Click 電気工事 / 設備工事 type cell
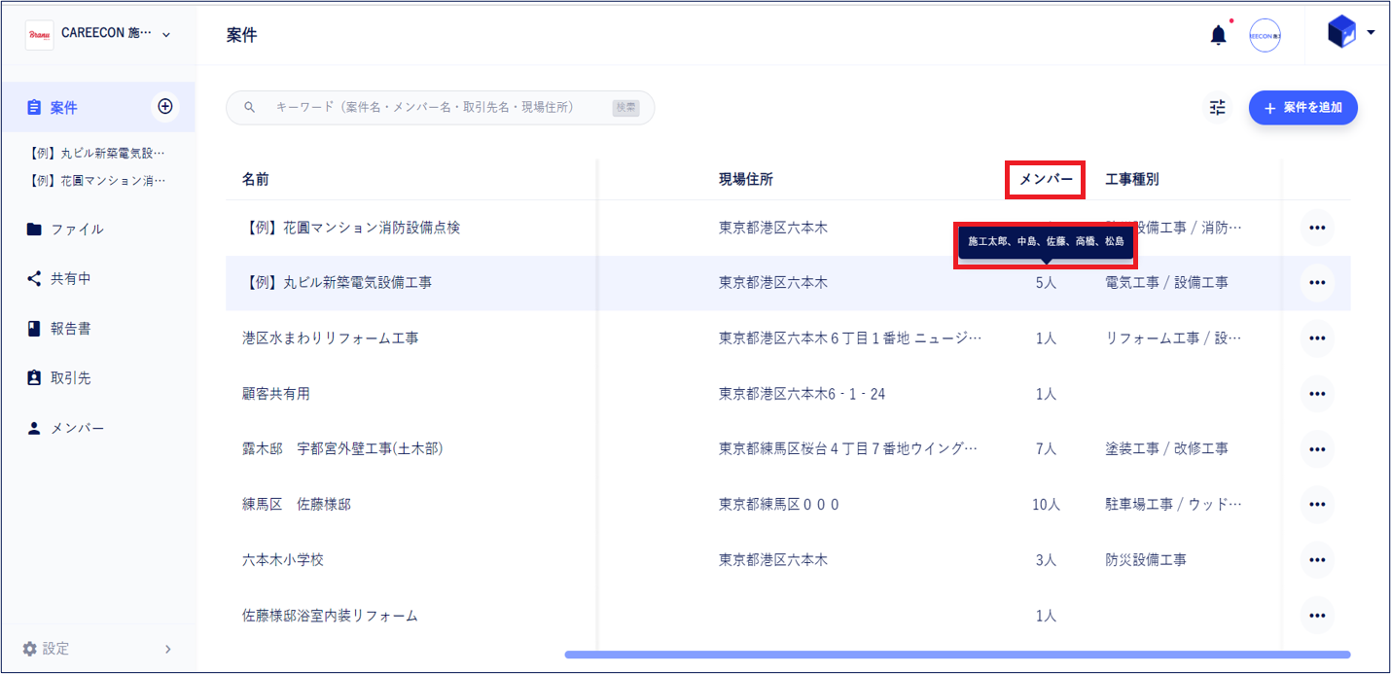This screenshot has height=674, width=1391. click(1167, 283)
